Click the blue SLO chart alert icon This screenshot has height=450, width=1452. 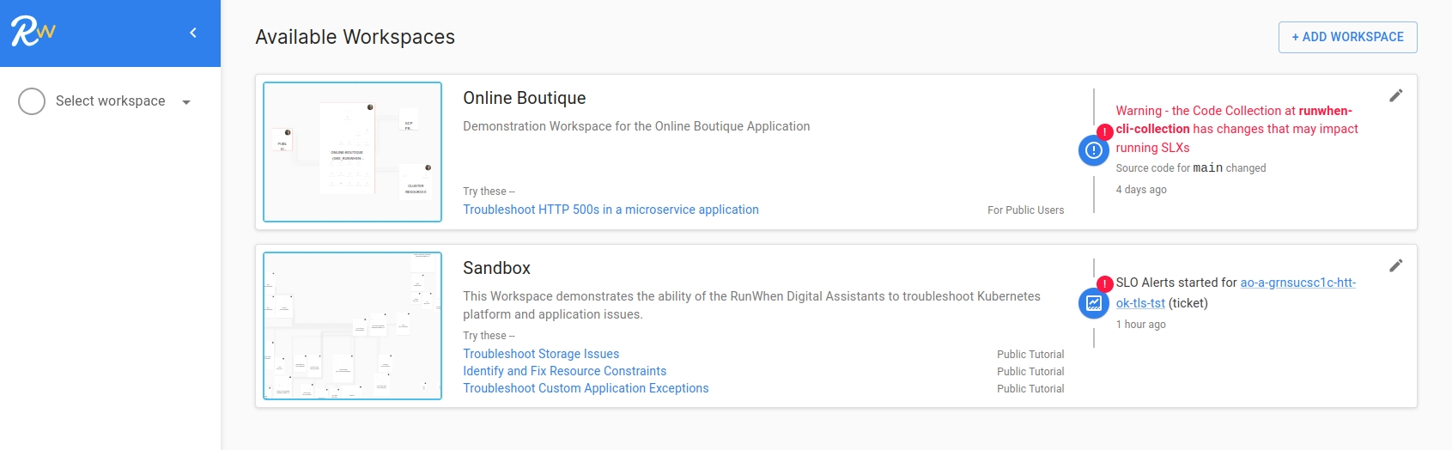(x=1093, y=303)
